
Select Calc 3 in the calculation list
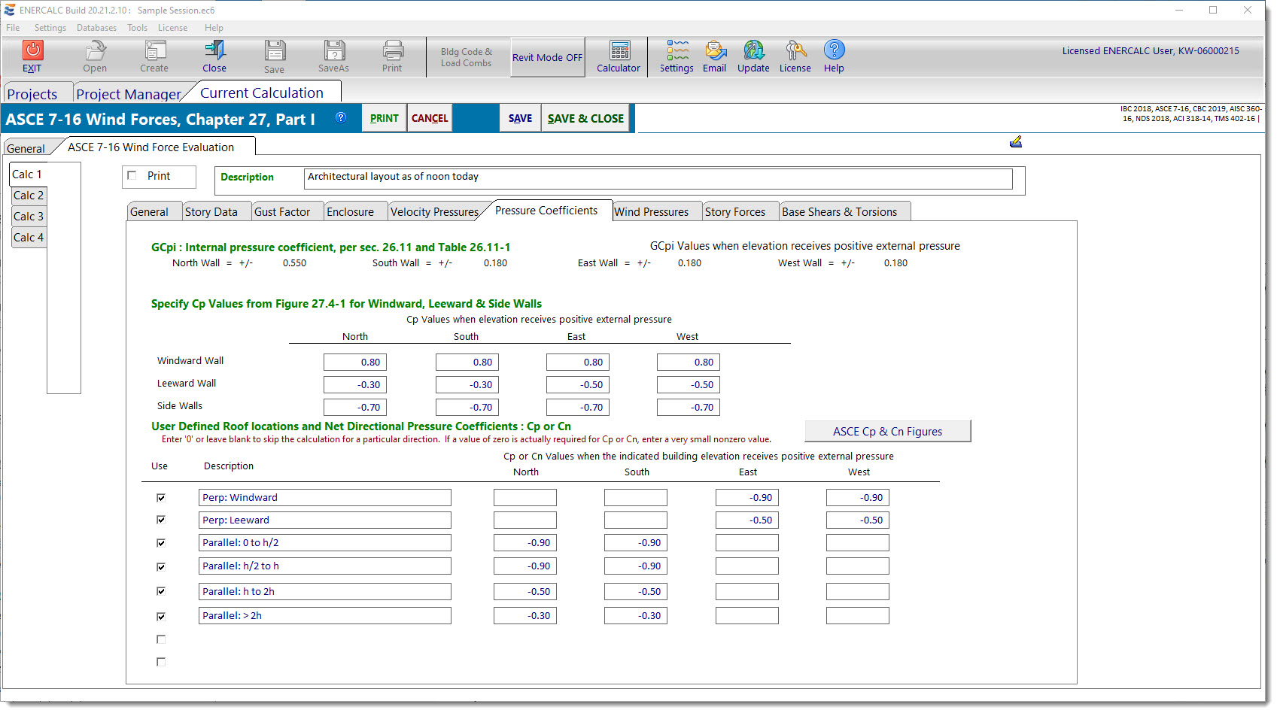[x=29, y=217]
